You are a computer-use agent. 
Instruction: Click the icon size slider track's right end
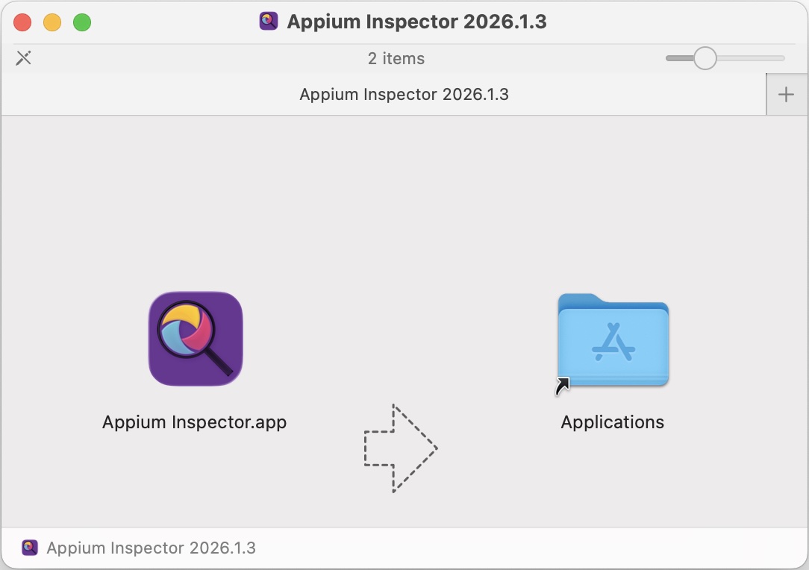(781, 58)
